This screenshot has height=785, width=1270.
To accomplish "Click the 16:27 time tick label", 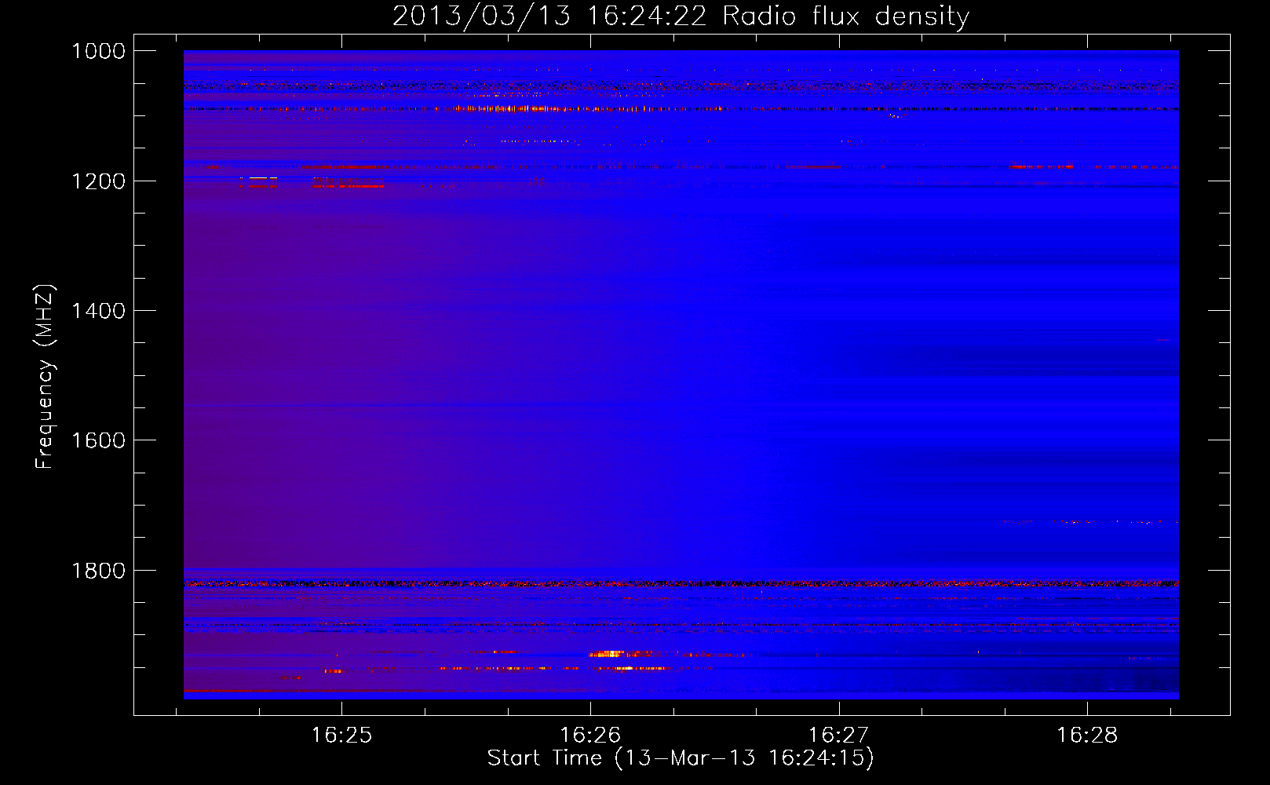I will pos(839,736).
